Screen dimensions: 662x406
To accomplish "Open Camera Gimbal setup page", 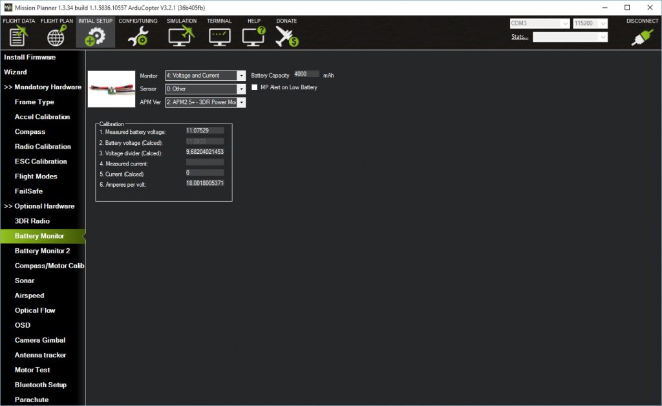I will [x=40, y=340].
